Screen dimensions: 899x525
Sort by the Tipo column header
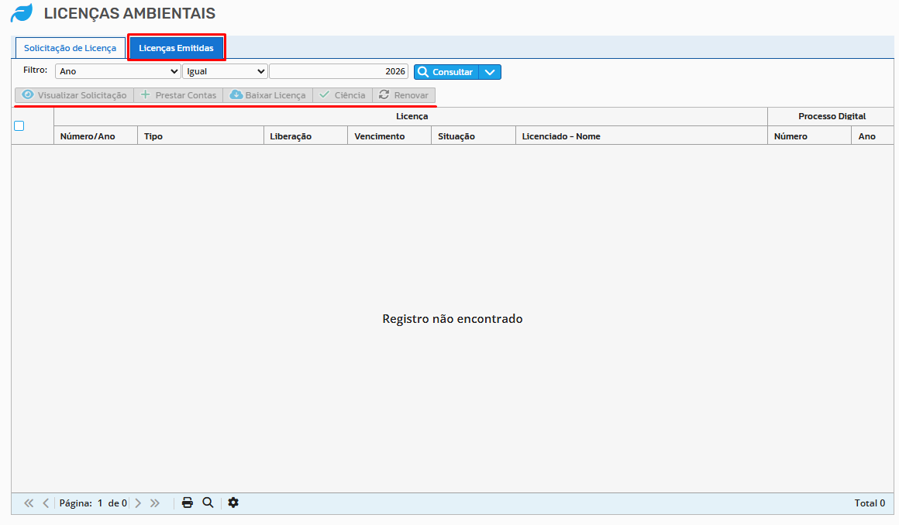pos(200,136)
